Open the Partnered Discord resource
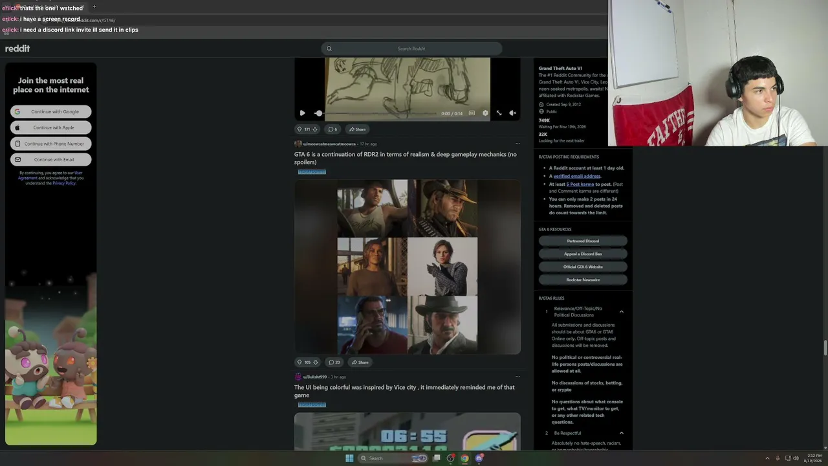The height and width of the screenshot is (466, 828). tap(583, 241)
